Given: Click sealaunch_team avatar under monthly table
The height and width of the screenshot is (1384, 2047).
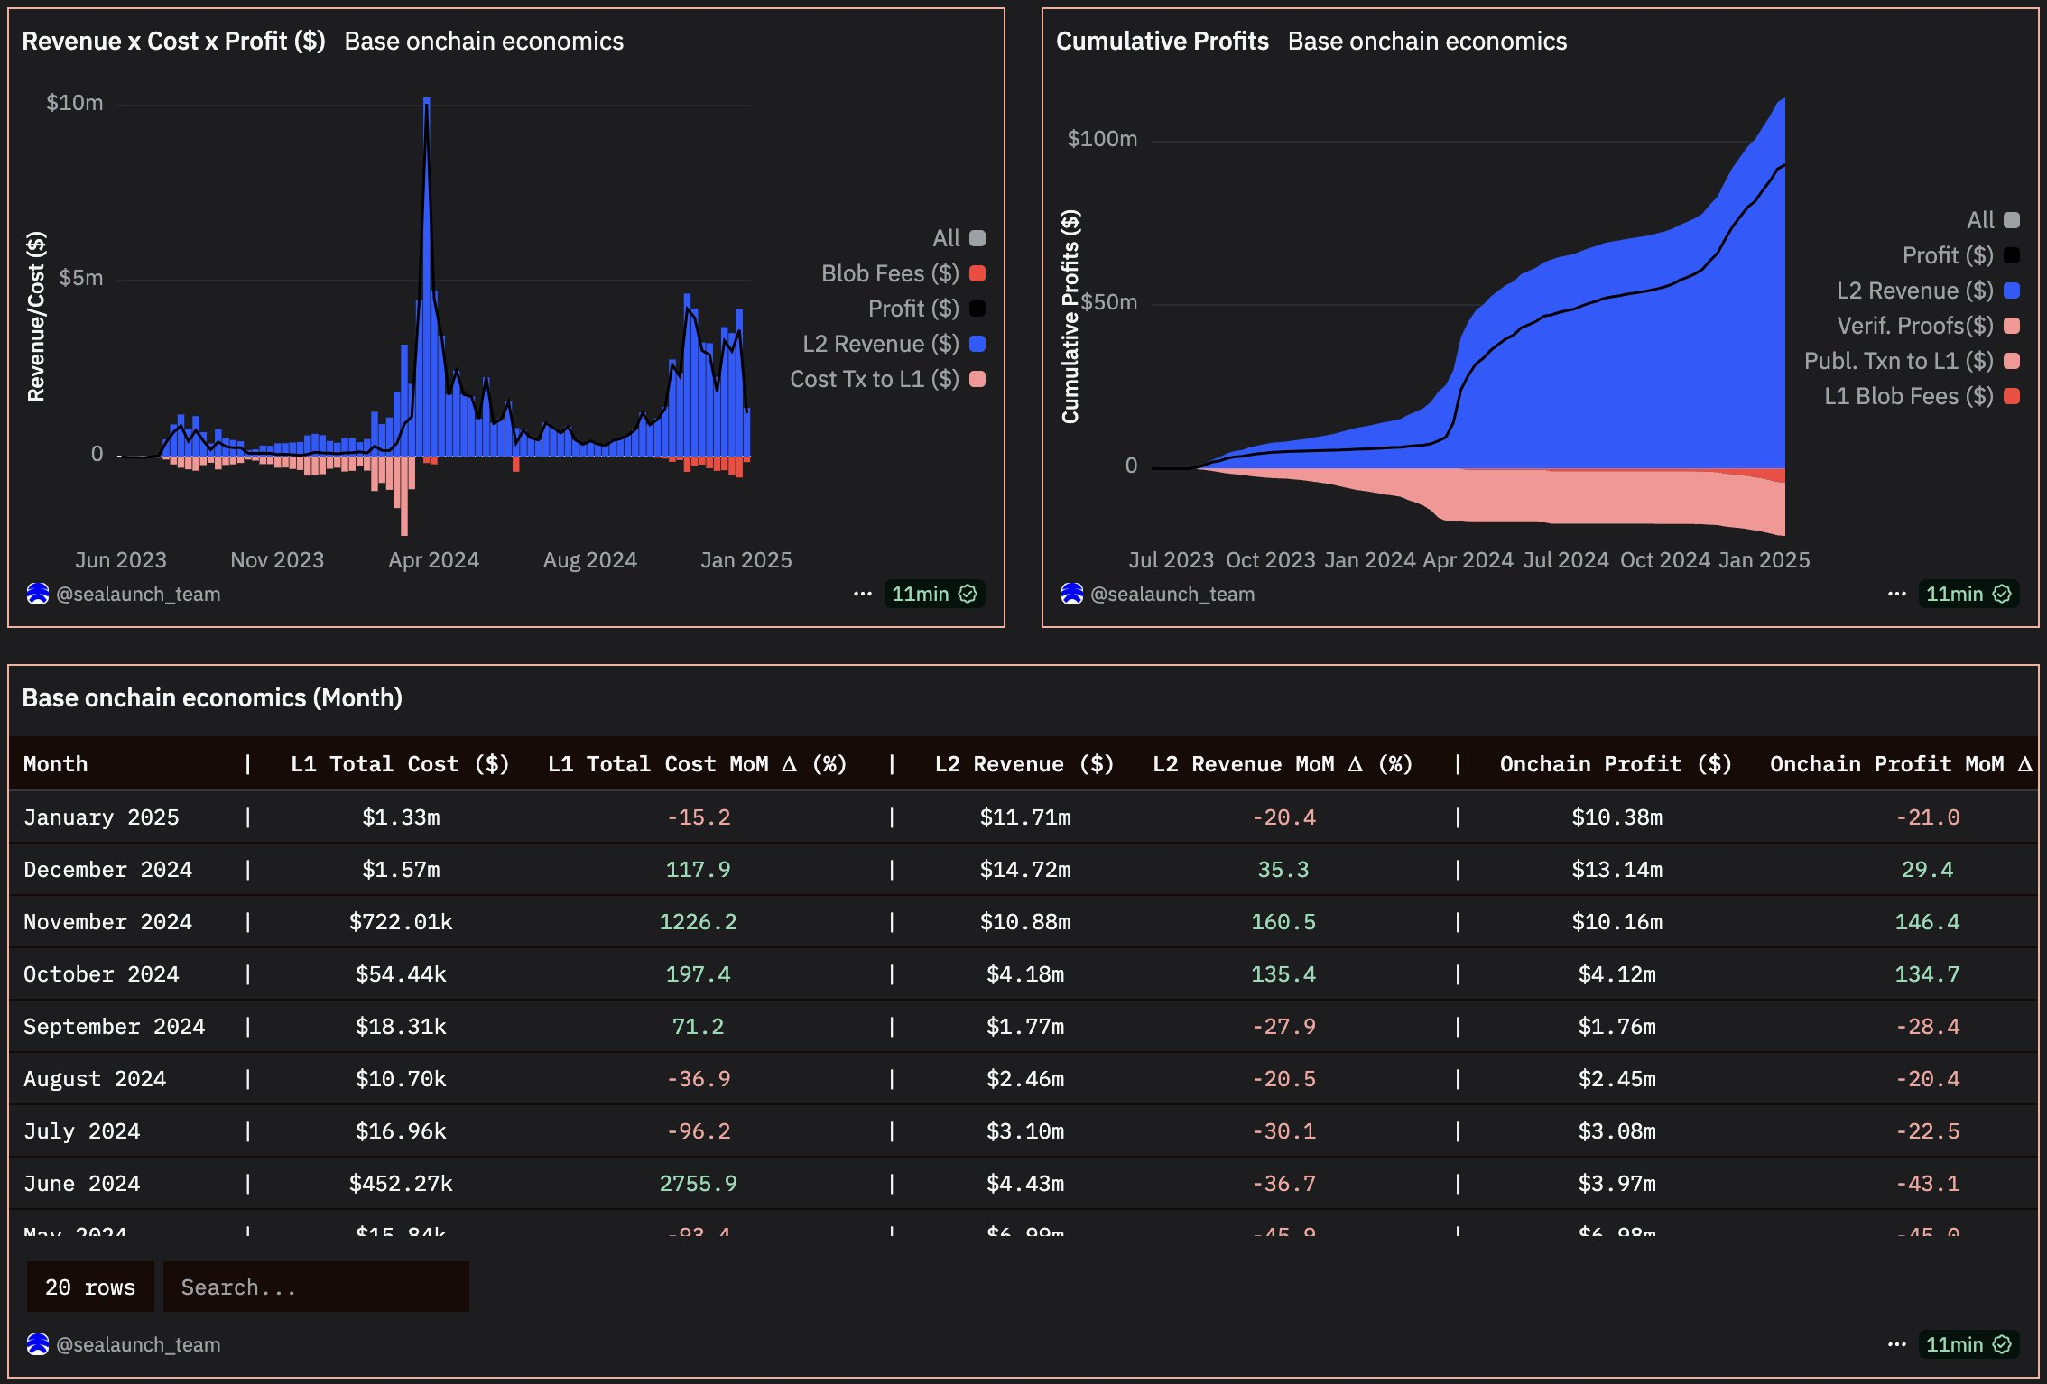Looking at the screenshot, I should 38,1344.
